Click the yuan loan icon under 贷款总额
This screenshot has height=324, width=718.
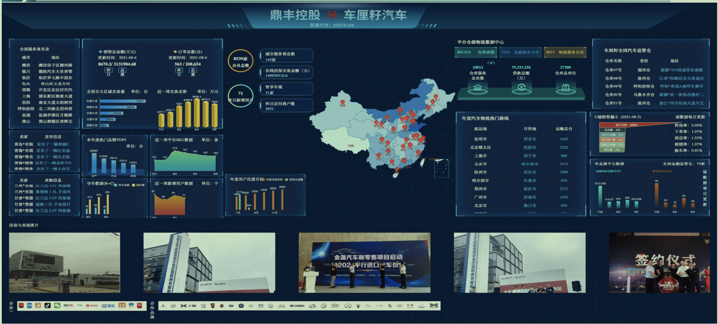(521, 87)
